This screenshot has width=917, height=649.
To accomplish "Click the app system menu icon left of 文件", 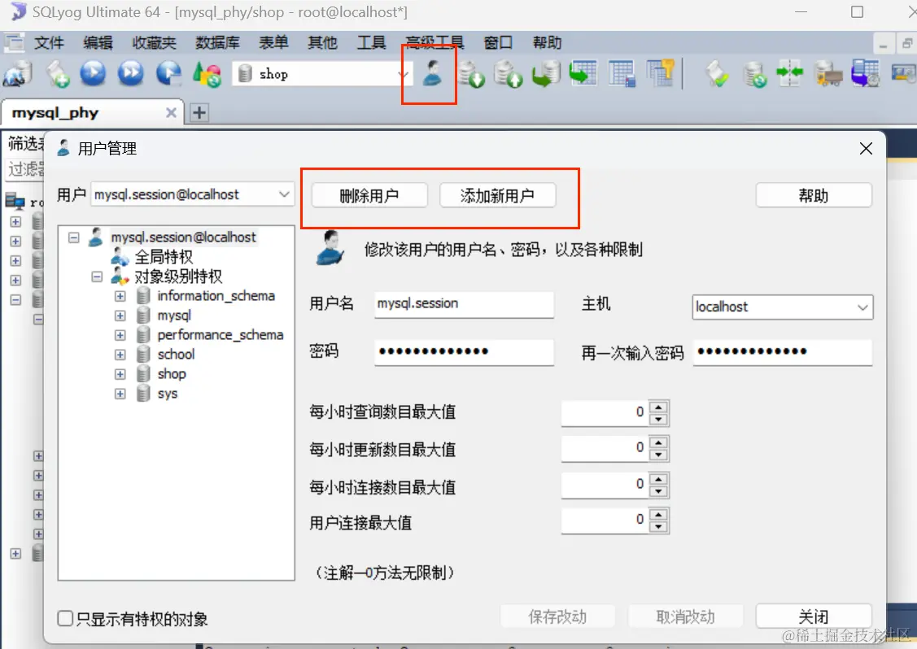I will click(14, 42).
